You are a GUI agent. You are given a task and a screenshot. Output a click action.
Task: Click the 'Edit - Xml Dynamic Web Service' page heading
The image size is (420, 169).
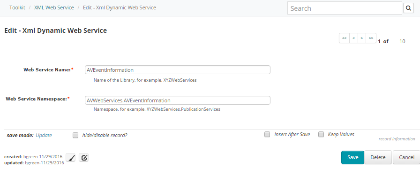click(56, 31)
